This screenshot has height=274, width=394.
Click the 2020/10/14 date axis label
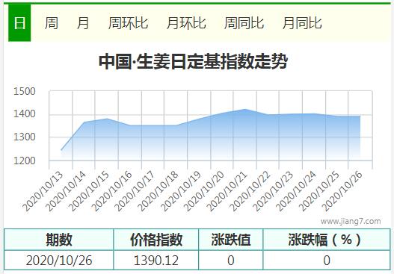point(66,191)
